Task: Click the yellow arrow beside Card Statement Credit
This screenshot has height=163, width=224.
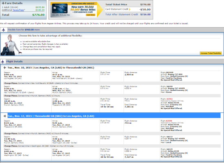Action: point(130,9)
